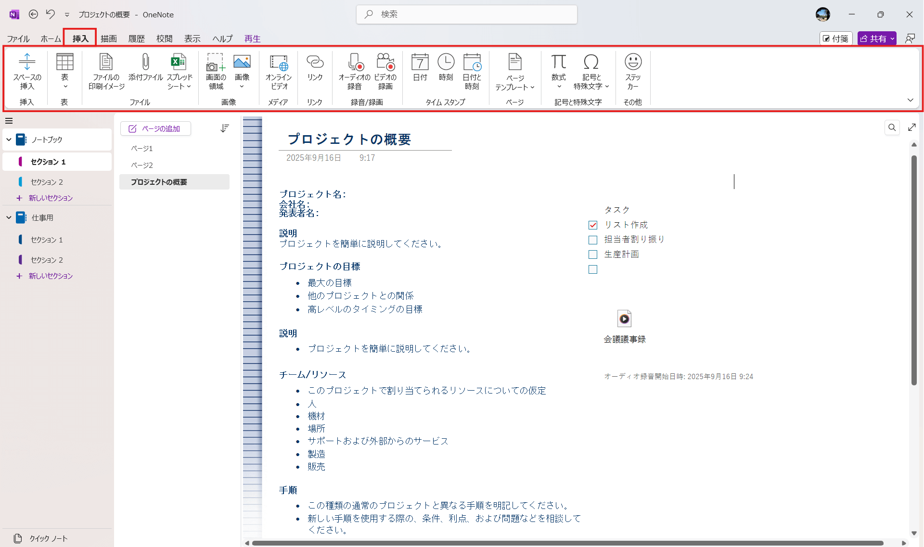Select the screen clipping (画面の領域) tool
Screen dimensions: 924x547
[x=216, y=63]
